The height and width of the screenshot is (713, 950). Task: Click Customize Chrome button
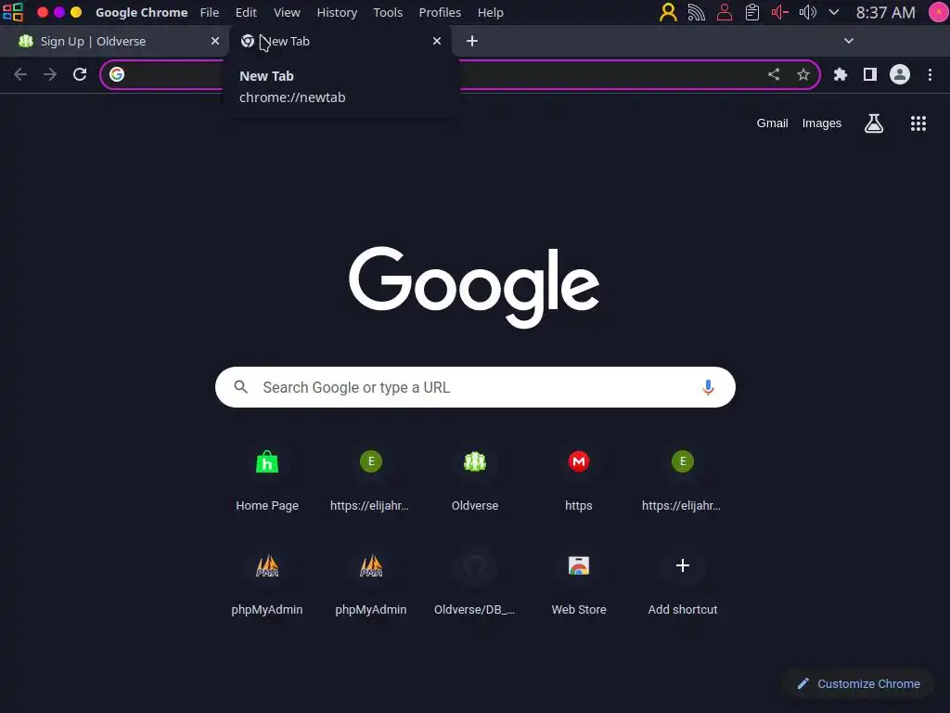(x=858, y=684)
